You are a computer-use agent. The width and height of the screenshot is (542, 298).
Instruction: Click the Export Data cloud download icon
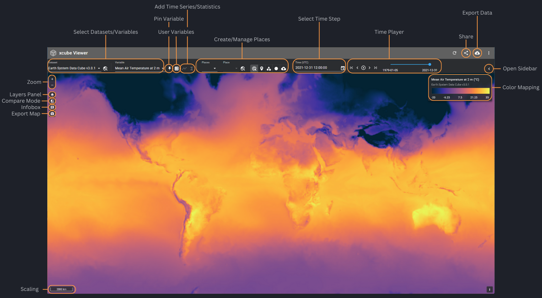click(x=477, y=53)
